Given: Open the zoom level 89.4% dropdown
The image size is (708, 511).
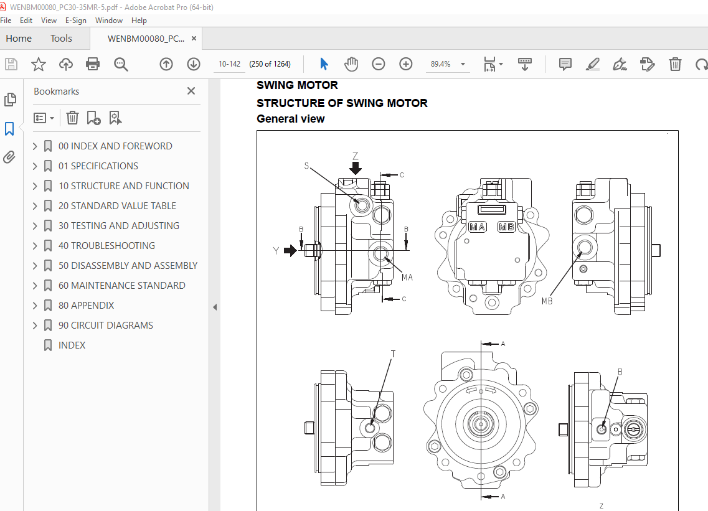Looking at the screenshot, I should [x=463, y=64].
